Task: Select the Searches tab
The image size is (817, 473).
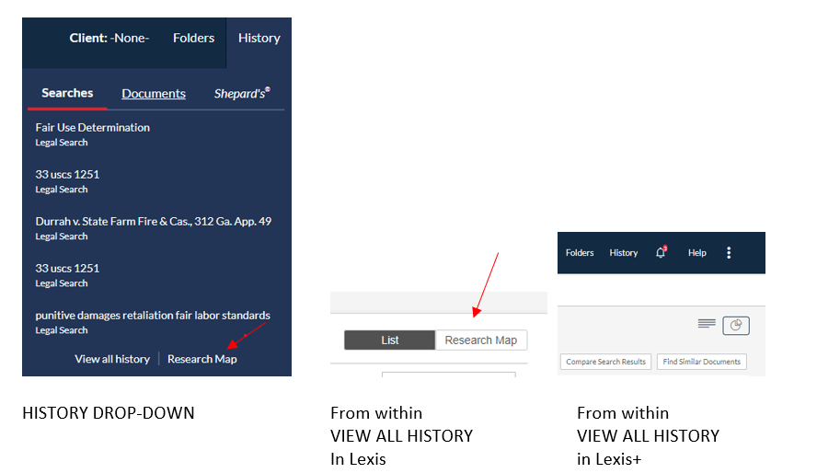Action: (x=67, y=93)
